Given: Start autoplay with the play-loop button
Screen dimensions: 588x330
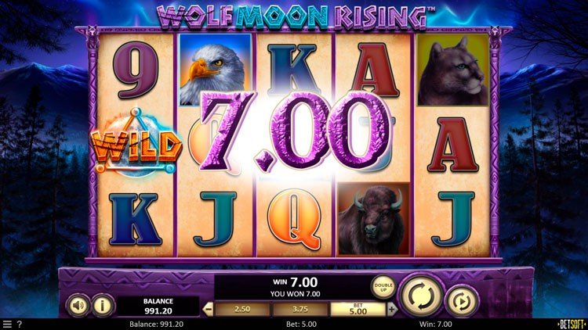Looking at the screenshot, I should (462, 301).
